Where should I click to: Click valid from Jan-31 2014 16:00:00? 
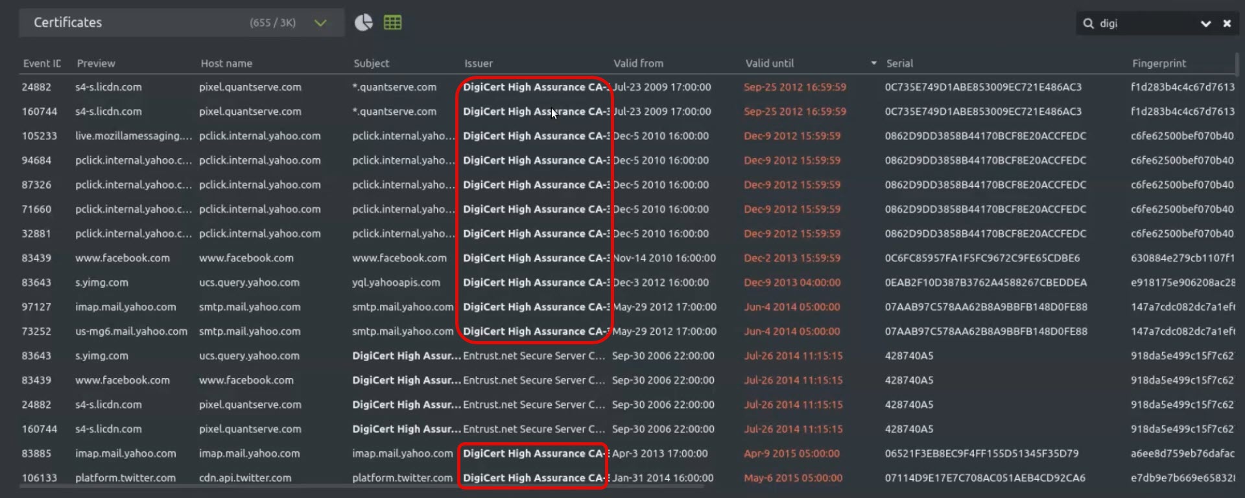(x=663, y=478)
